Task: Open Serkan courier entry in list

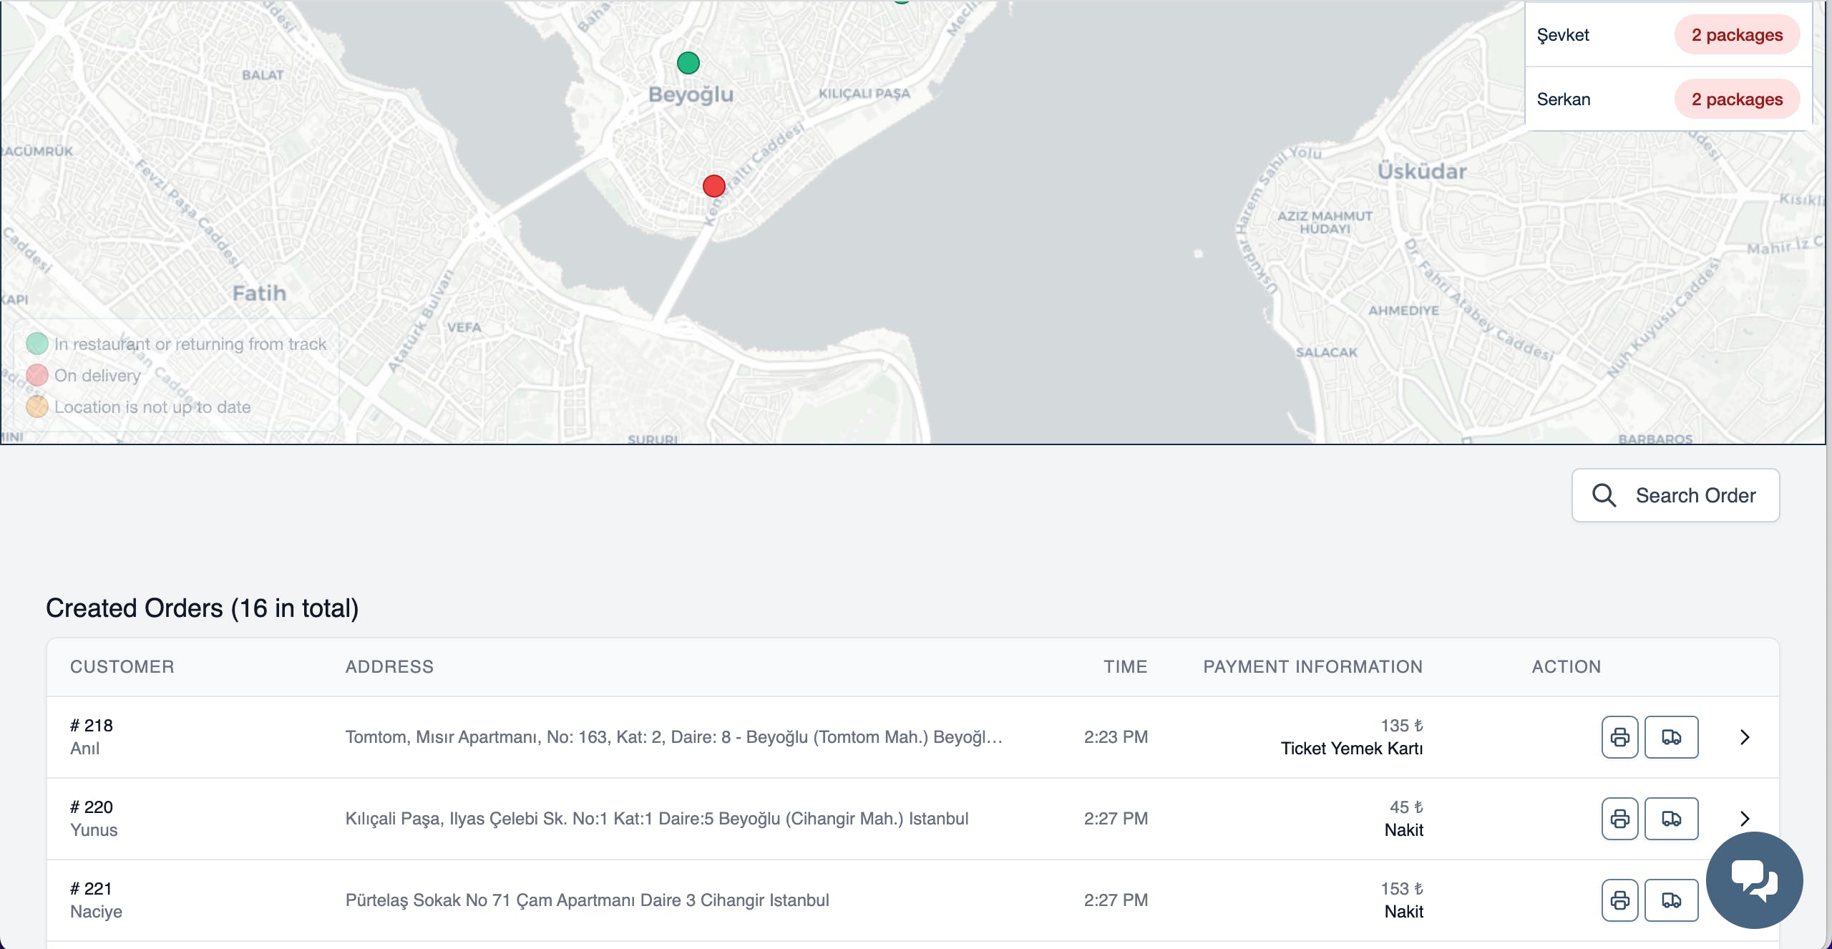Action: pos(1564,99)
